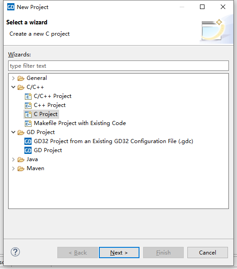Select GD32 Project from Existing Configuration File

pos(113,141)
